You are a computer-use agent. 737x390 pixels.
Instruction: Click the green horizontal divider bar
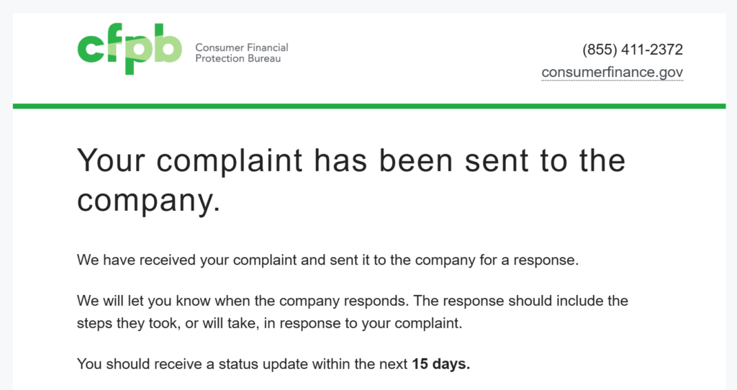point(368,106)
